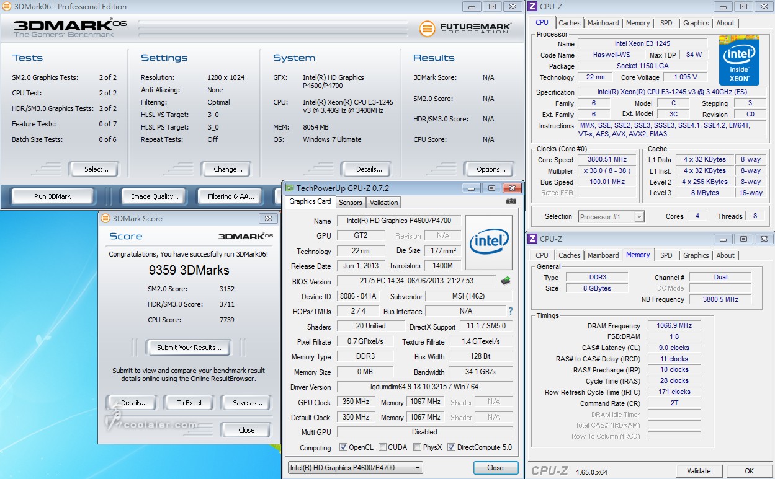The width and height of the screenshot is (775, 479).
Task: Click the Subvendor field MSI (1462)
Action: pos(468,296)
